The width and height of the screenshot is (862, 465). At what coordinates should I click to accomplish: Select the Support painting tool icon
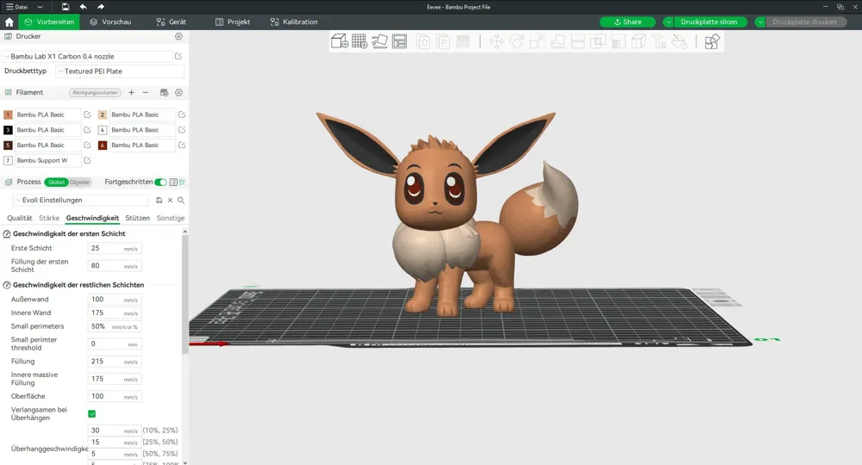(x=618, y=41)
